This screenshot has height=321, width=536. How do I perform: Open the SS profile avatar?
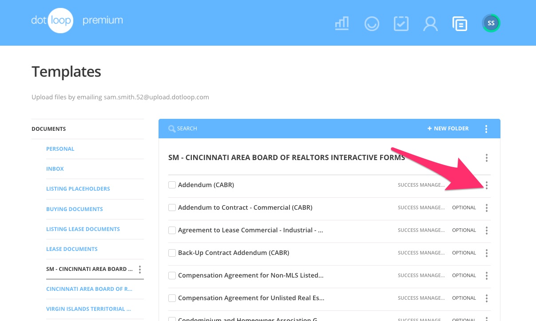tap(491, 23)
